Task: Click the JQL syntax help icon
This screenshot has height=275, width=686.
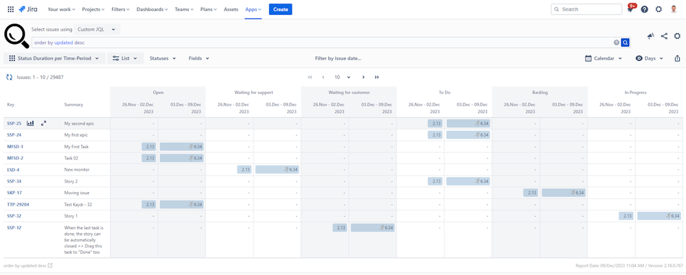Action: [617, 43]
